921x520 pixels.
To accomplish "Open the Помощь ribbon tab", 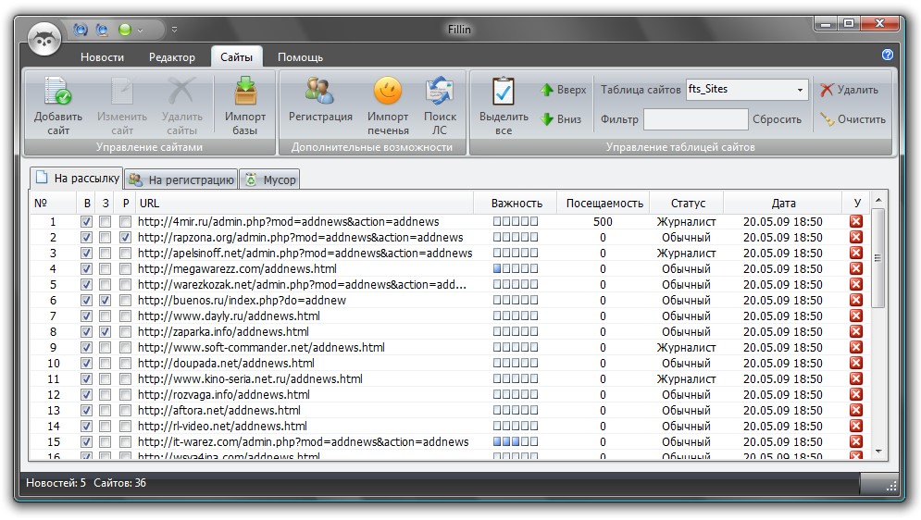I will (300, 57).
